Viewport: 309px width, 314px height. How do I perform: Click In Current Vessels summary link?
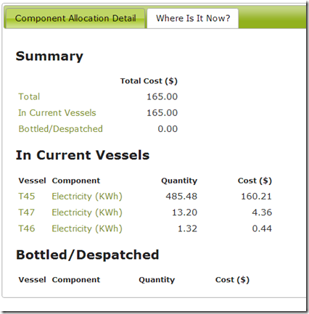tap(57, 113)
